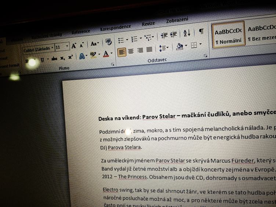Click inside the font size field
This screenshot has width=276, height=207.
pos(60,47)
